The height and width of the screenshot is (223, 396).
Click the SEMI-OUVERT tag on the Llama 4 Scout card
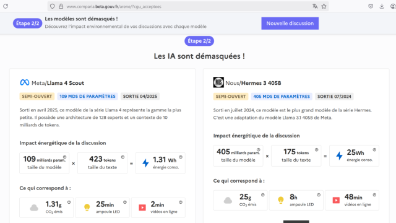(37, 97)
